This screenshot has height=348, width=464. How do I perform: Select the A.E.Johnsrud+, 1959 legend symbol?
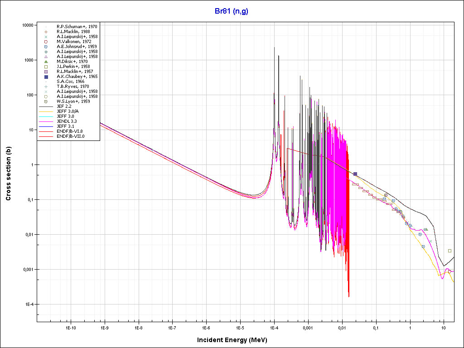pyautogui.click(x=46, y=46)
